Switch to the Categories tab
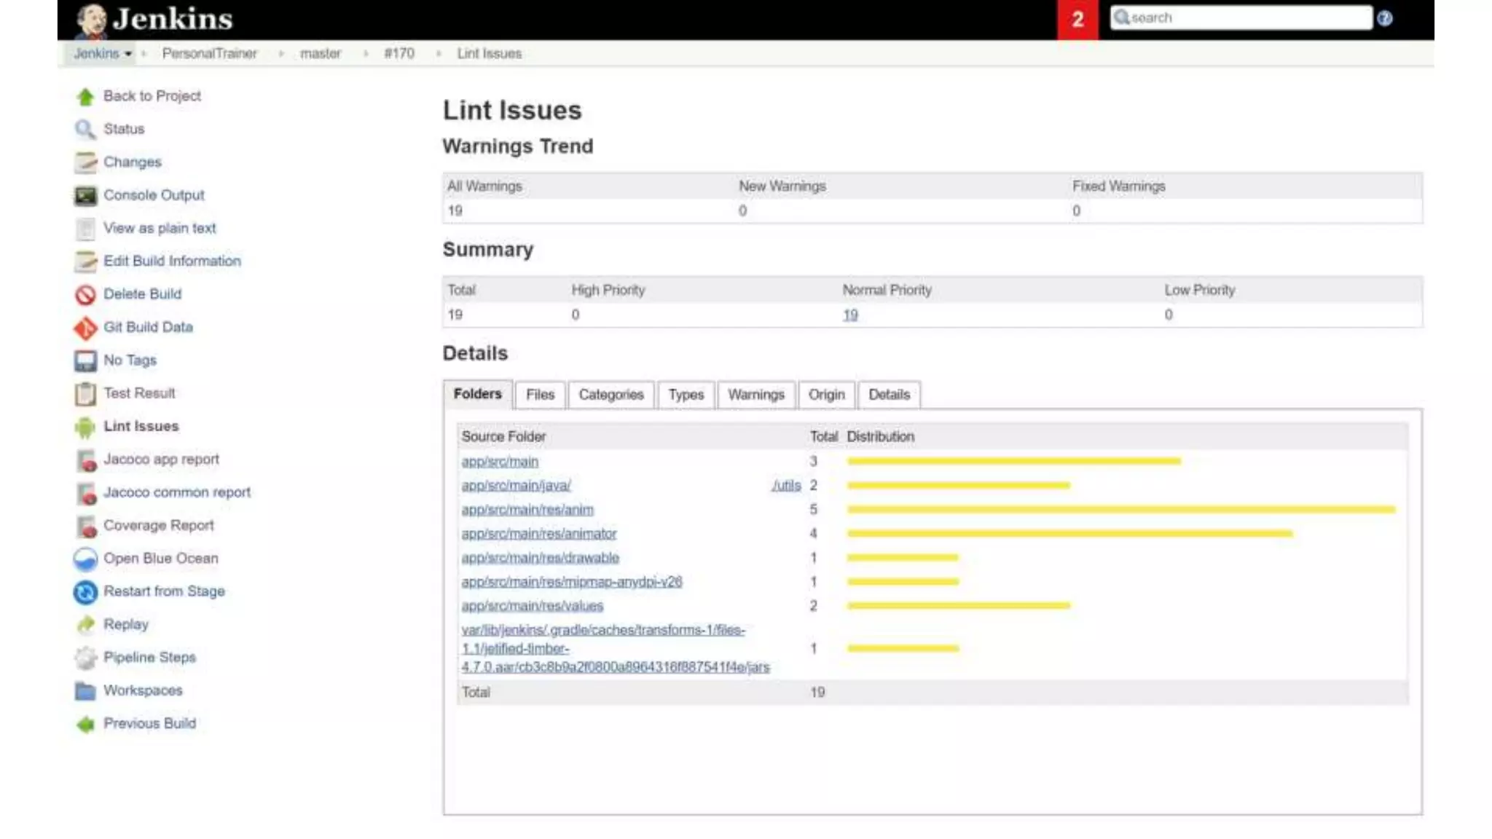Viewport: 1492px width, 839px height. click(610, 395)
